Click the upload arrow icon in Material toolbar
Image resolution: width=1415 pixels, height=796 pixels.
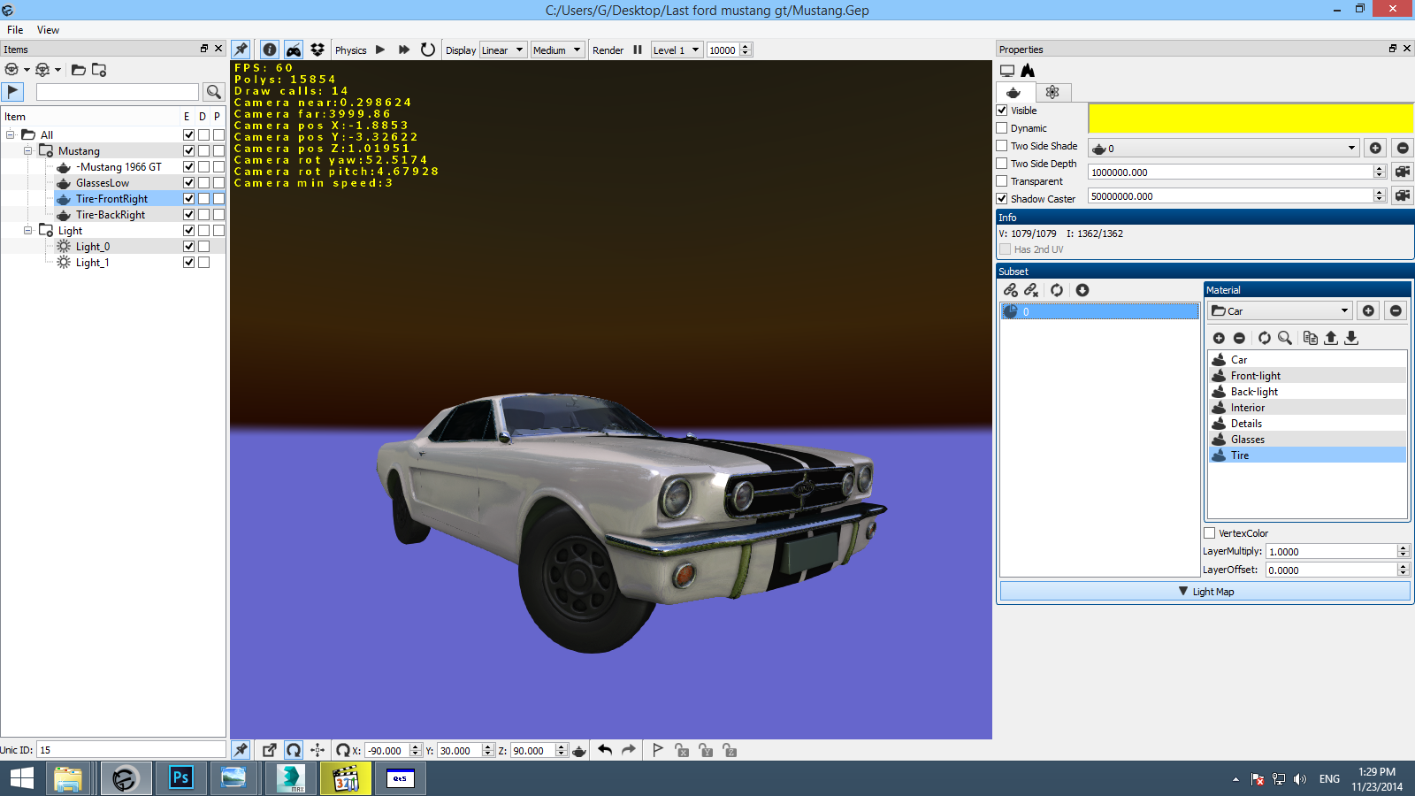(1331, 338)
